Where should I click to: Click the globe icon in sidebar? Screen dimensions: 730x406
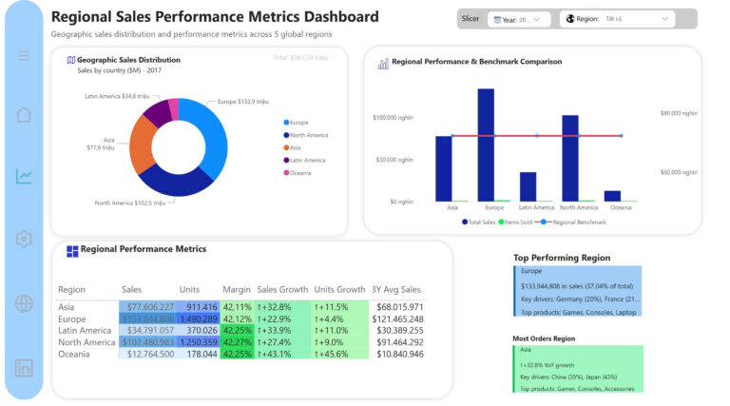click(24, 303)
